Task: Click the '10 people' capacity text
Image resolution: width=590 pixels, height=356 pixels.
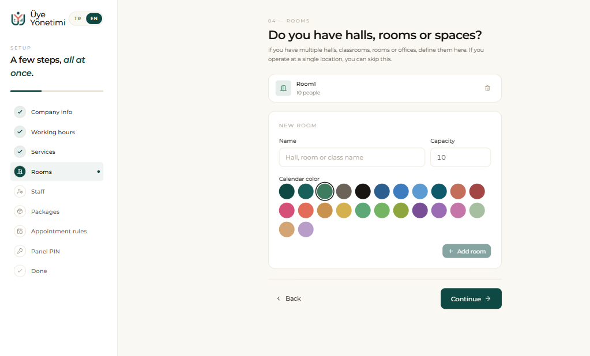Action: pos(308,93)
